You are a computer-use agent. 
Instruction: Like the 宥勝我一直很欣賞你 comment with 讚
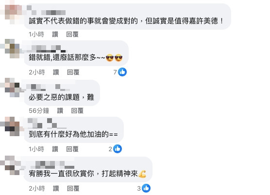(x=56, y=188)
